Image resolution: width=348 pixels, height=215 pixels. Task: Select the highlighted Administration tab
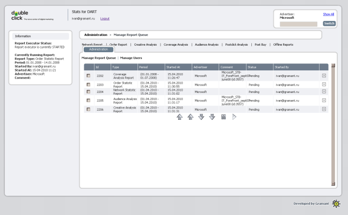(x=98, y=49)
